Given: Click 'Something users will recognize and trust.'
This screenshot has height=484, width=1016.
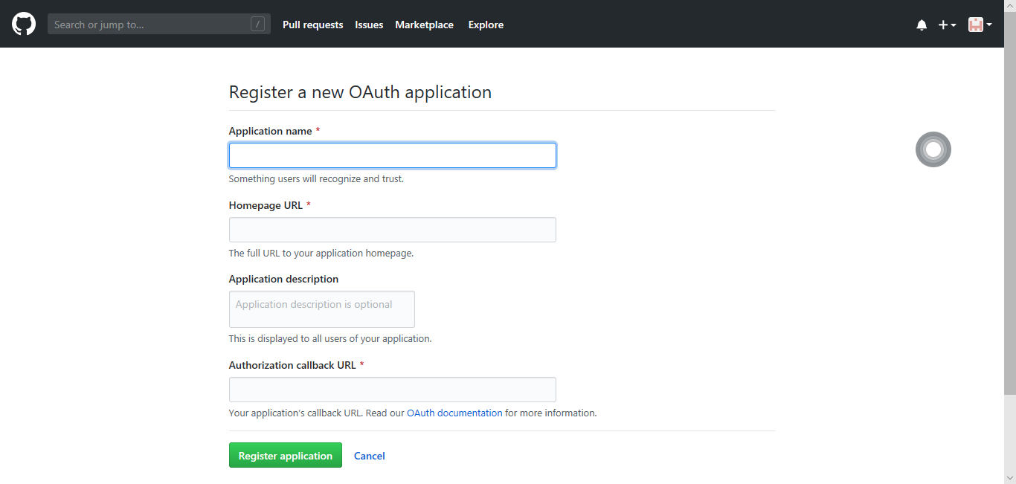Looking at the screenshot, I should click(x=316, y=178).
